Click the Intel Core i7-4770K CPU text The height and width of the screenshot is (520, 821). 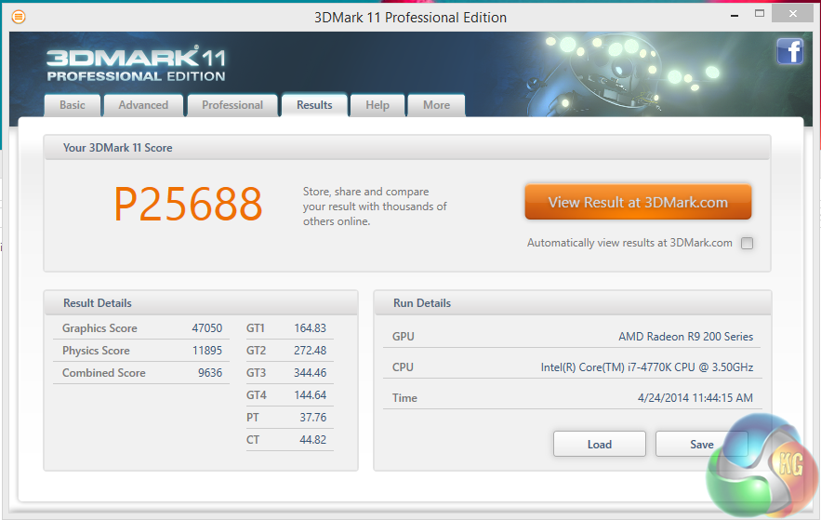[647, 367]
